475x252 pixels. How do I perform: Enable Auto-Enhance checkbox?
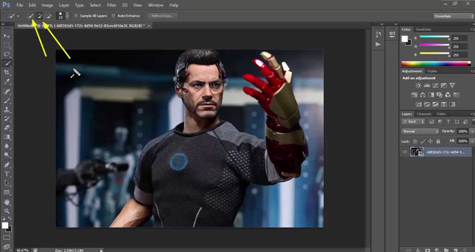coord(113,16)
